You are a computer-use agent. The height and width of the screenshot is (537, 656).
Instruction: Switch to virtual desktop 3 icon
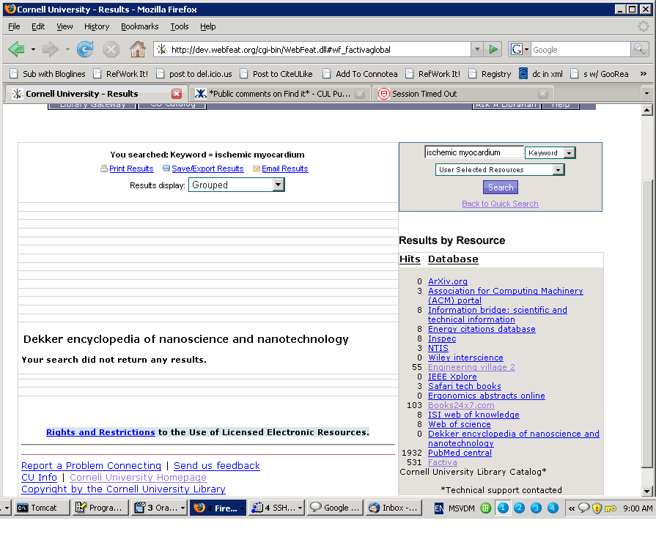point(536,508)
